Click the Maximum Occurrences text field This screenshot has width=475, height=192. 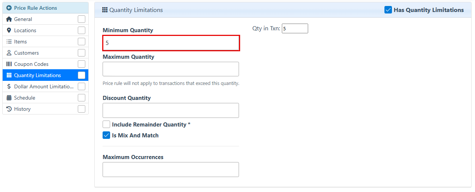coord(171,170)
